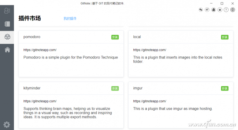Viewport: 238px width, 130px height.
Task: Select the plugin market cube icon
Action: 7,37
